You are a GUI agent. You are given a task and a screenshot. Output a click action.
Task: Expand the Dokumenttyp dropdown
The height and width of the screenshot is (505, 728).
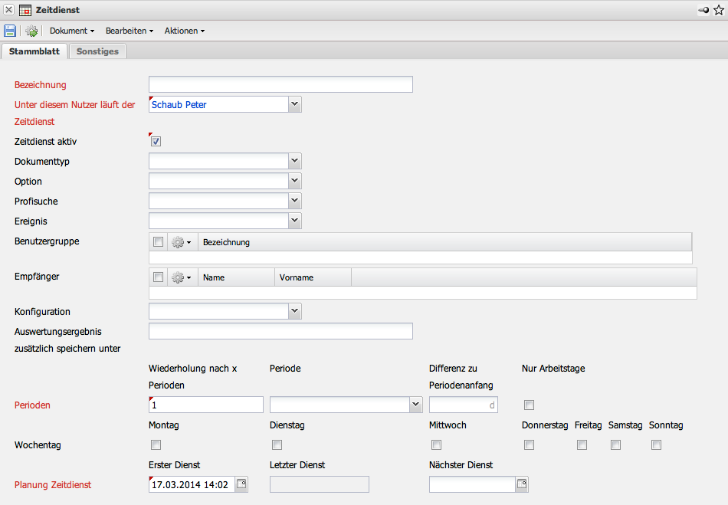tap(294, 161)
